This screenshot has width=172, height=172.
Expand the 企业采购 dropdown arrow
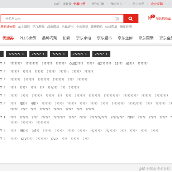(x=165, y=4)
